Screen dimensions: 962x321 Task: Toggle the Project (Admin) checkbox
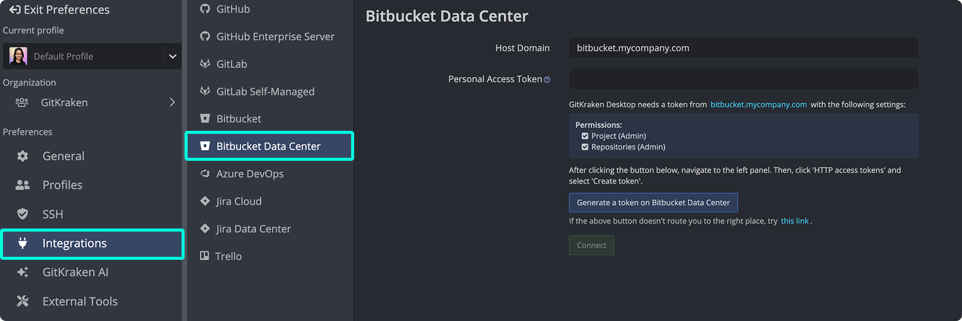[585, 136]
